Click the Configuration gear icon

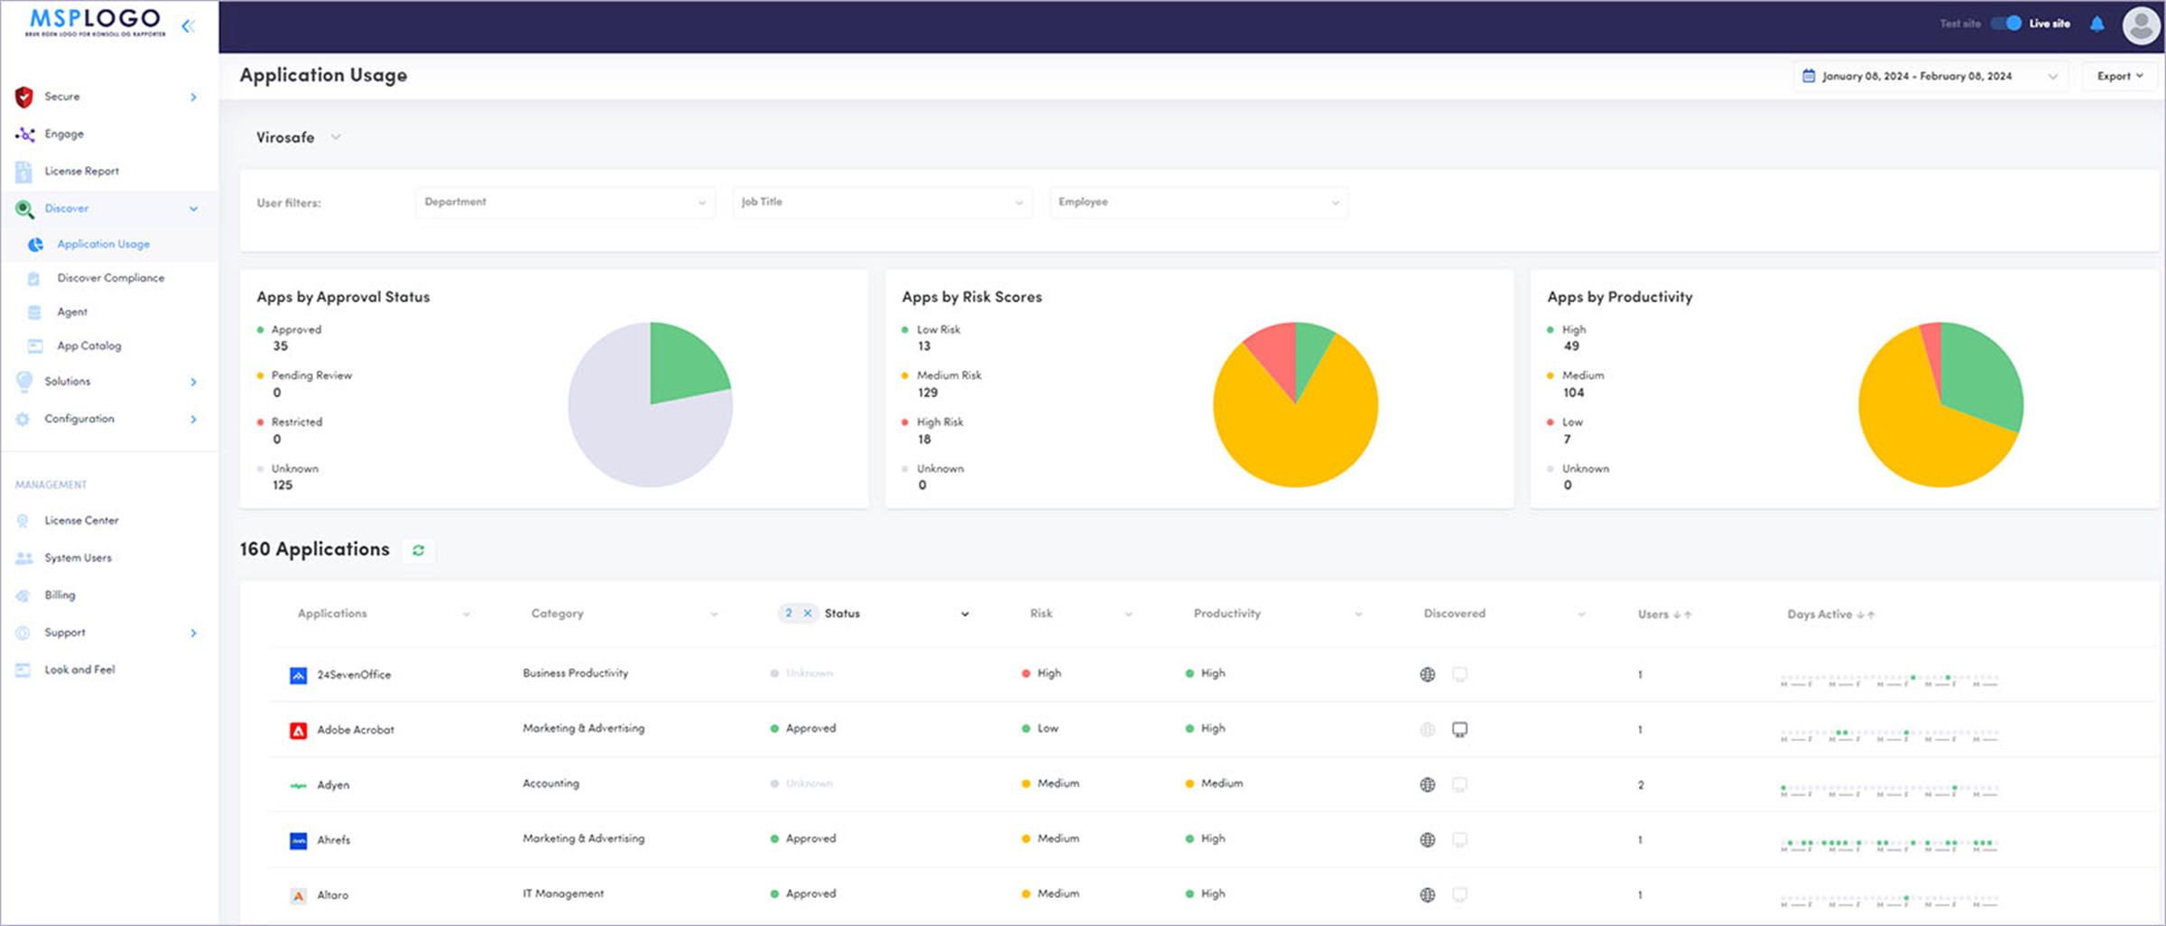23,420
